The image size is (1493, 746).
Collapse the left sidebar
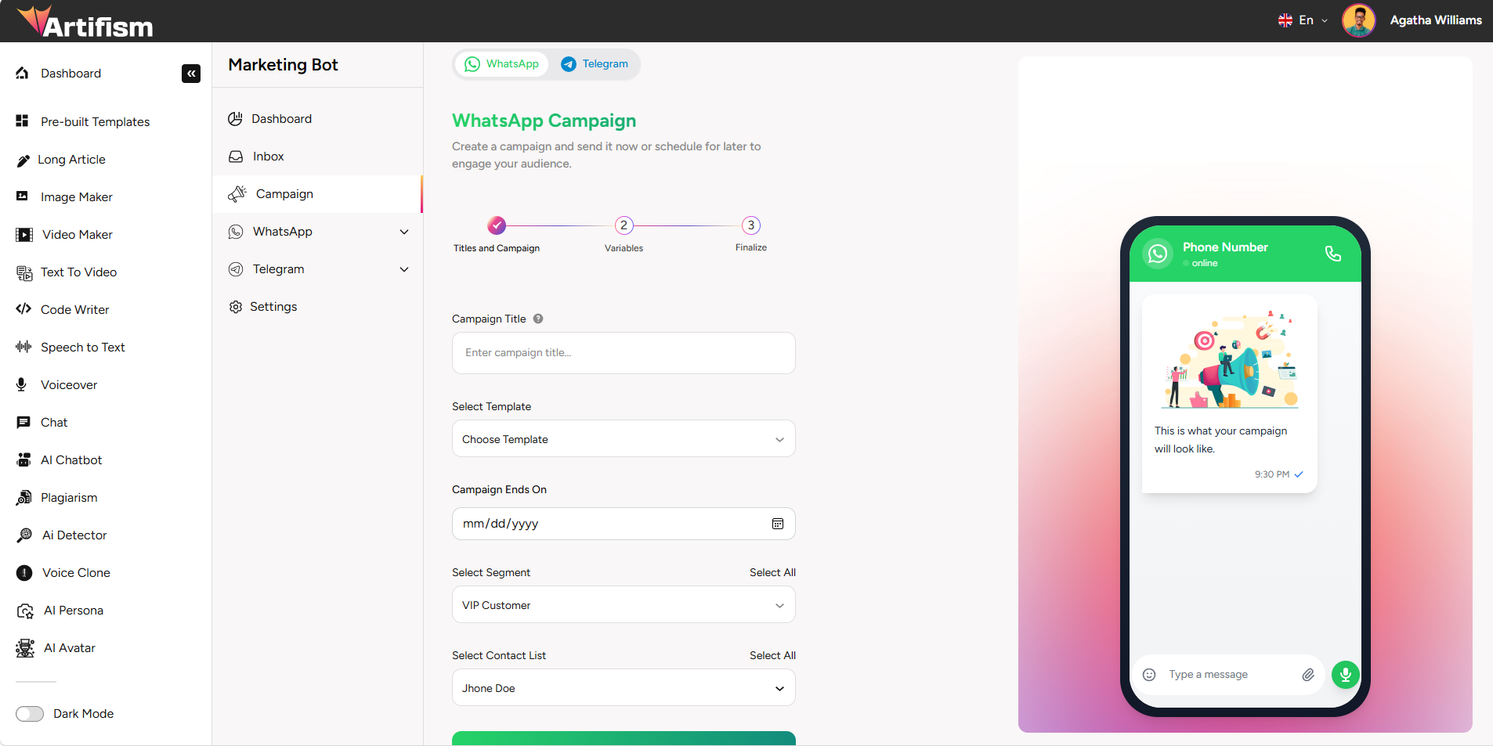(x=190, y=73)
